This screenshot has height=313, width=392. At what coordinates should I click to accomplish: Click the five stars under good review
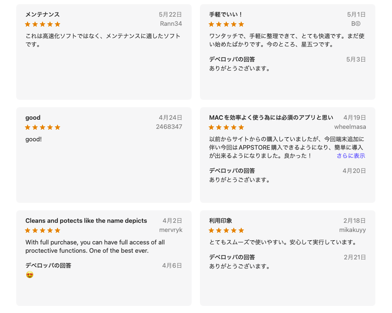click(x=43, y=127)
